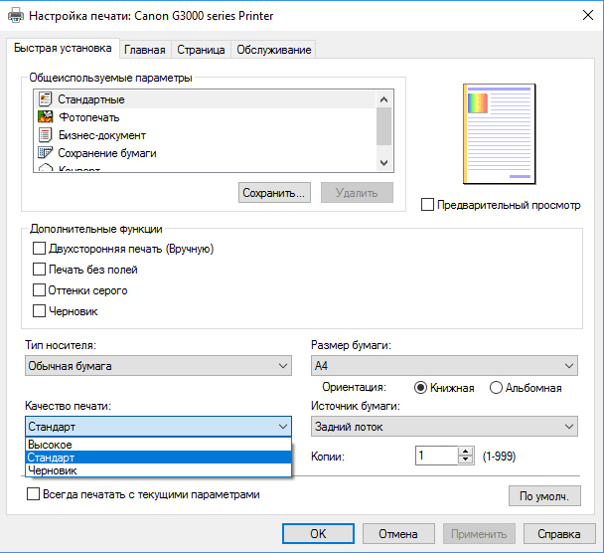The image size is (604, 553).
Task: Increase copies with the up spinner
Action: [x=466, y=452]
